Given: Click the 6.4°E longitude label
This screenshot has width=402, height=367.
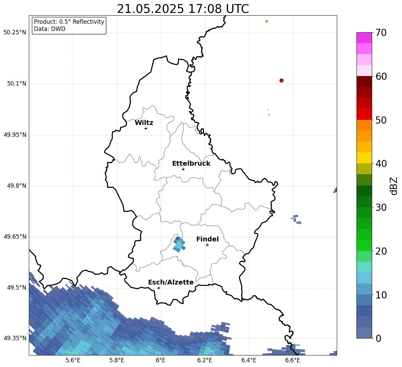Looking at the screenshot, I should tap(249, 360).
